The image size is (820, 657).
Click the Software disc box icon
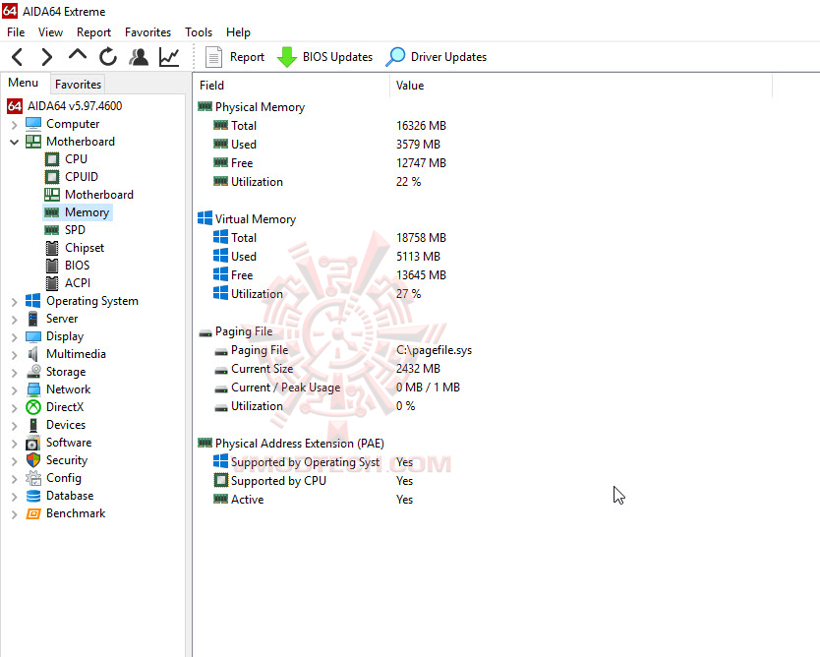pos(32,443)
